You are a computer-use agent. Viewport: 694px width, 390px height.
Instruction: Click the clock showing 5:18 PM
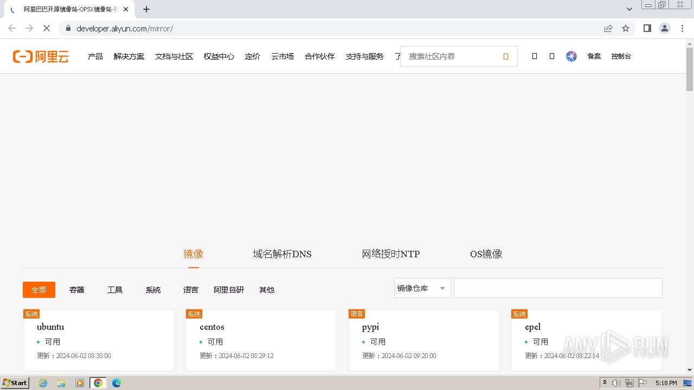coord(666,383)
